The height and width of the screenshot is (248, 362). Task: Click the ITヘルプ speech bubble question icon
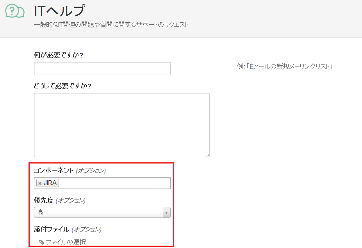(15, 11)
